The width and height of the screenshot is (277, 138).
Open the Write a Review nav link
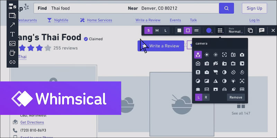coord(148,20)
